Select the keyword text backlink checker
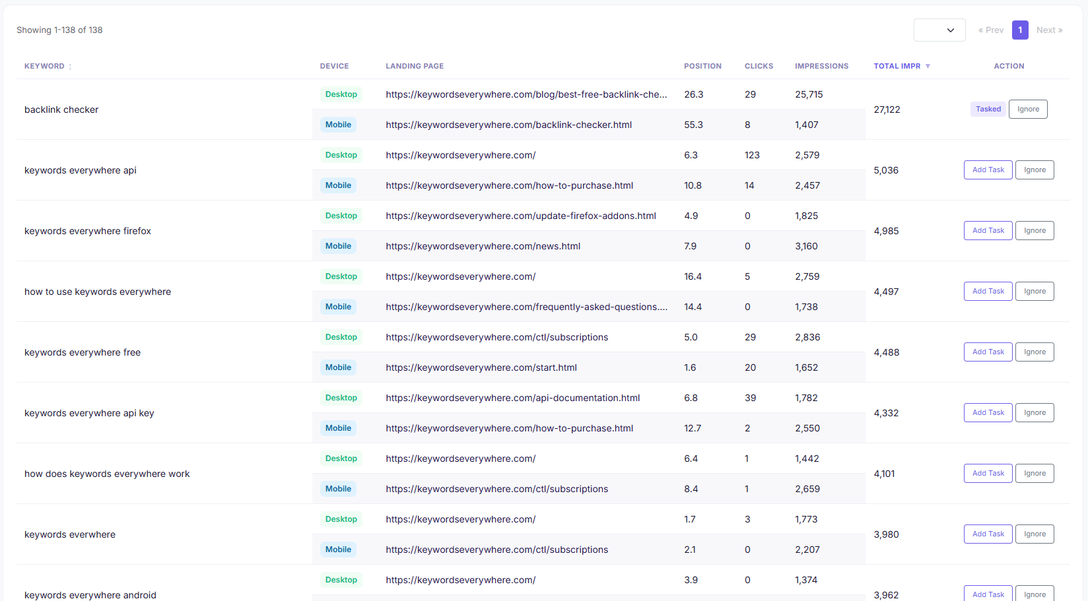The width and height of the screenshot is (1088, 601). [61, 110]
